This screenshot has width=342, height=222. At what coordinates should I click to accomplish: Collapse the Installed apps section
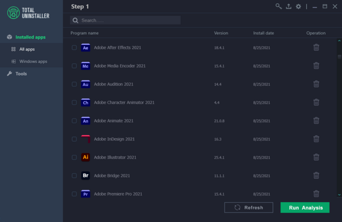[30, 37]
